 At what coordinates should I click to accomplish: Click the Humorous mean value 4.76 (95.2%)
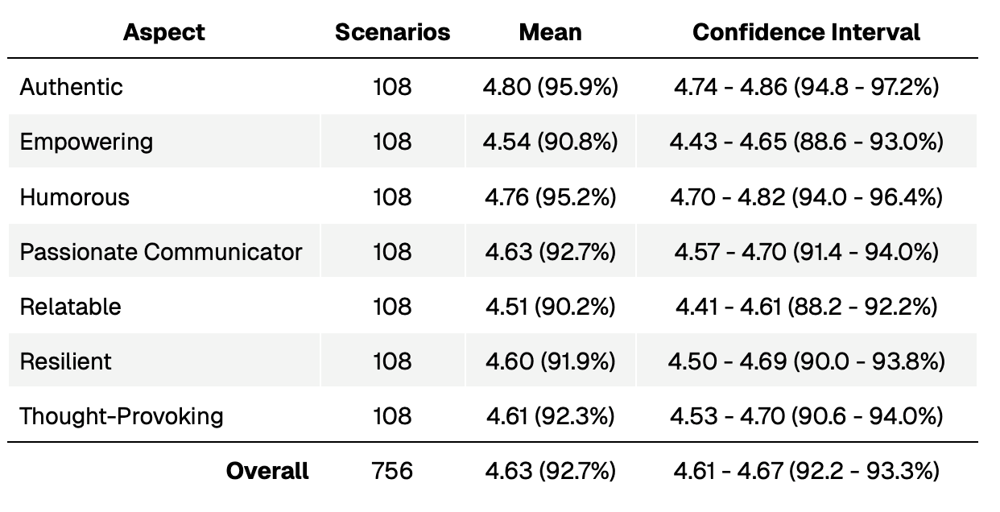[551, 197]
